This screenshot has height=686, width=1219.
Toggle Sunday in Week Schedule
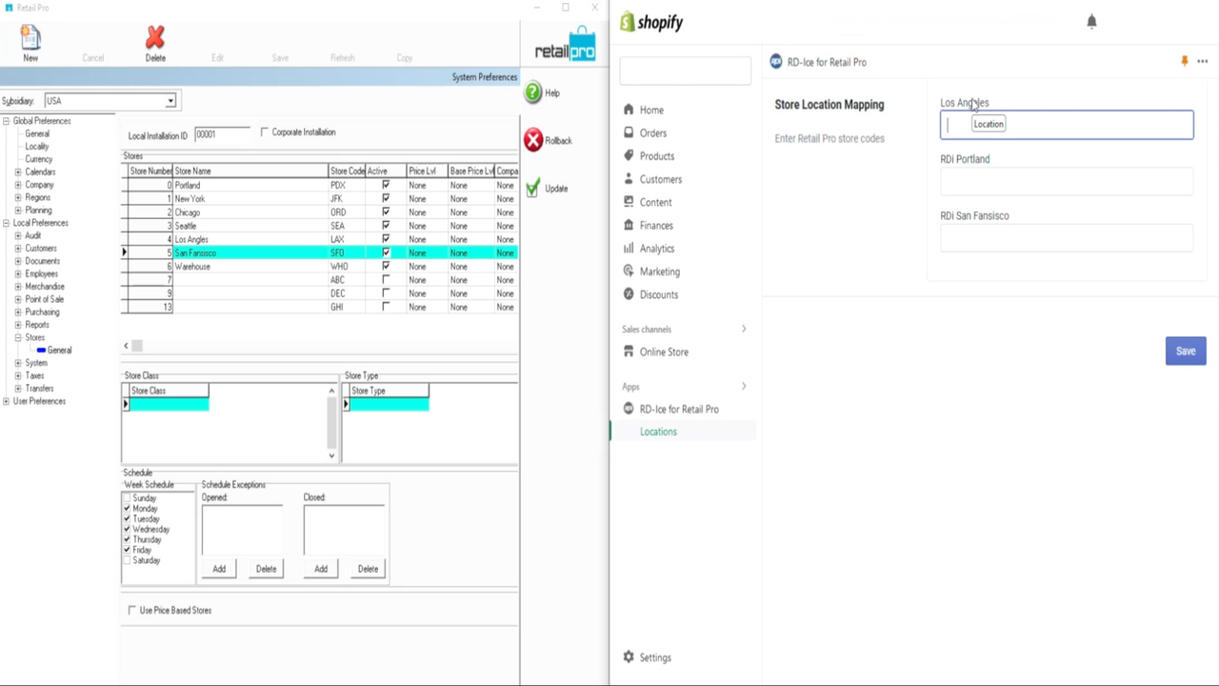[x=128, y=498]
